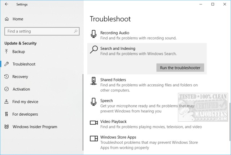
Task: Select the Troubleshoot sidebar item
Action: click(24, 64)
